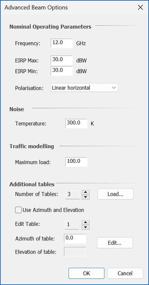Click the Polarisation dropdown chevron arrow
The height and width of the screenshot is (285, 149).
coord(114,88)
